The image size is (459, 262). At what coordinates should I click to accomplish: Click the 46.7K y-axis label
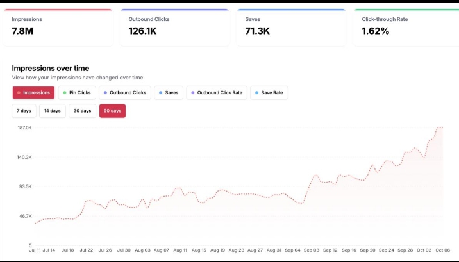tap(26, 216)
